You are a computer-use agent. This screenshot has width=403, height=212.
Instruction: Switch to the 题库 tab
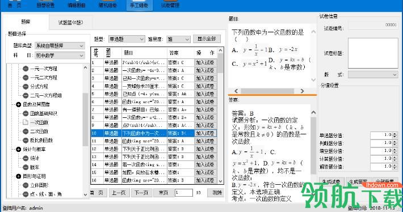[26, 22]
